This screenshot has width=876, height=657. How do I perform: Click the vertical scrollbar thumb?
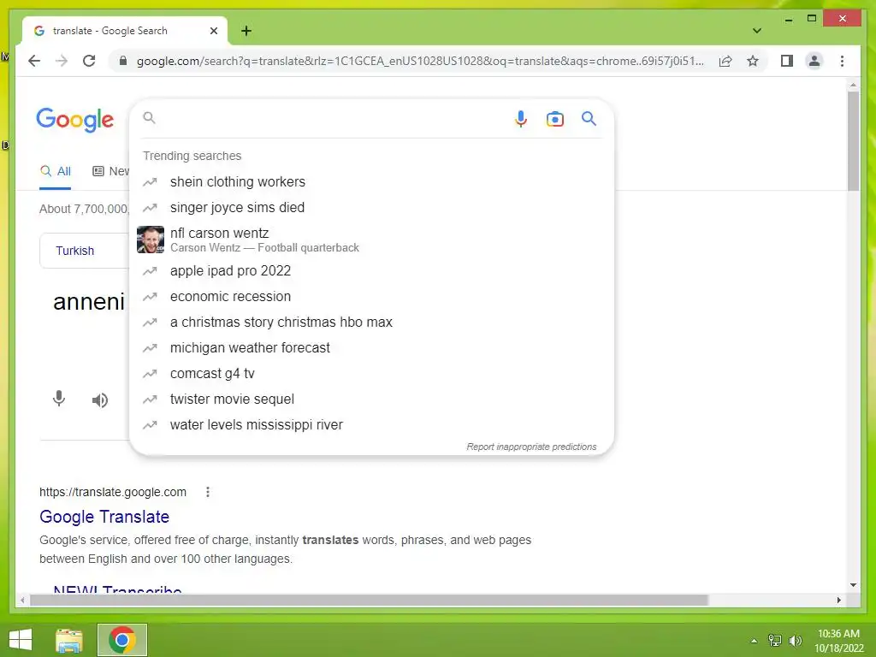[x=853, y=141]
